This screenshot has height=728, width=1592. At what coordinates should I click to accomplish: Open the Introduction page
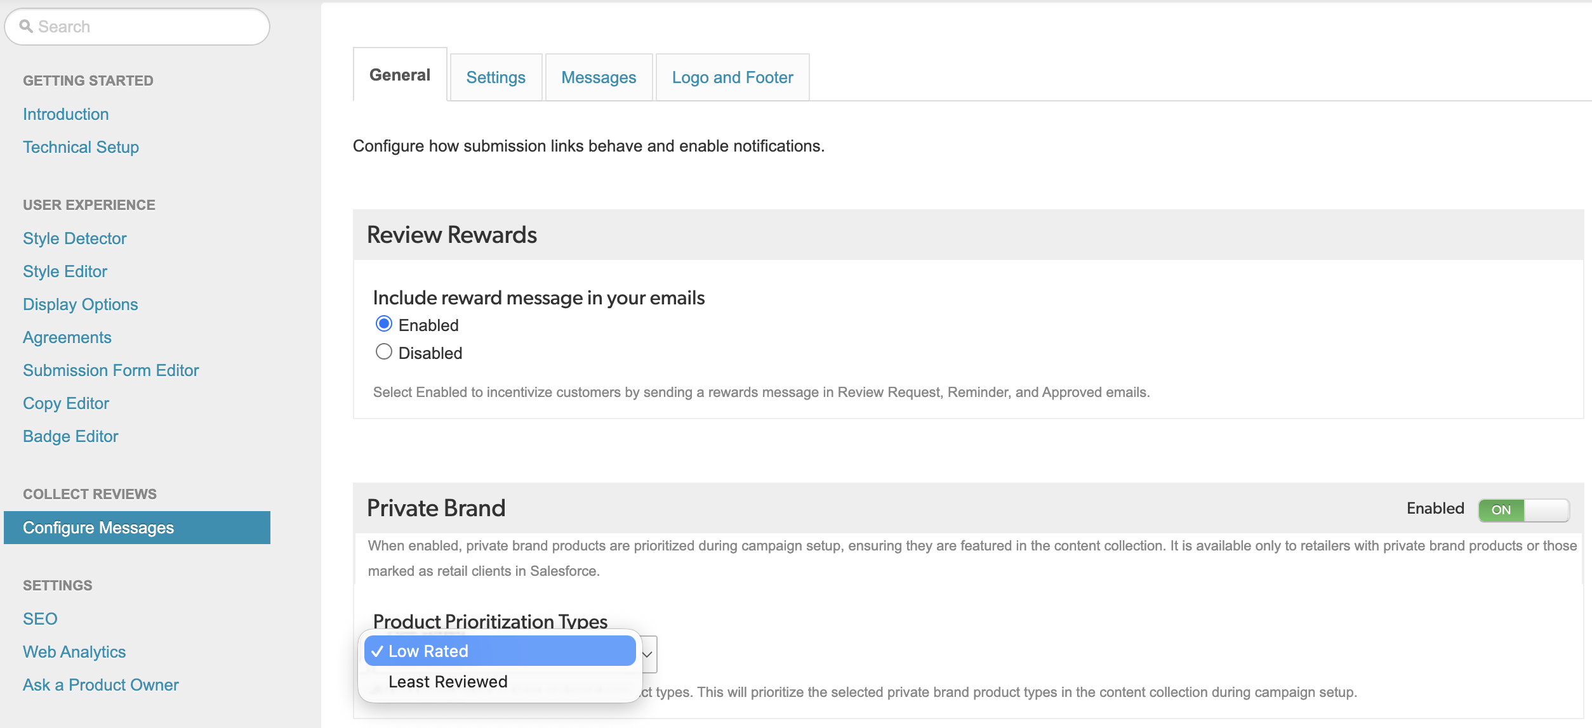click(66, 114)
